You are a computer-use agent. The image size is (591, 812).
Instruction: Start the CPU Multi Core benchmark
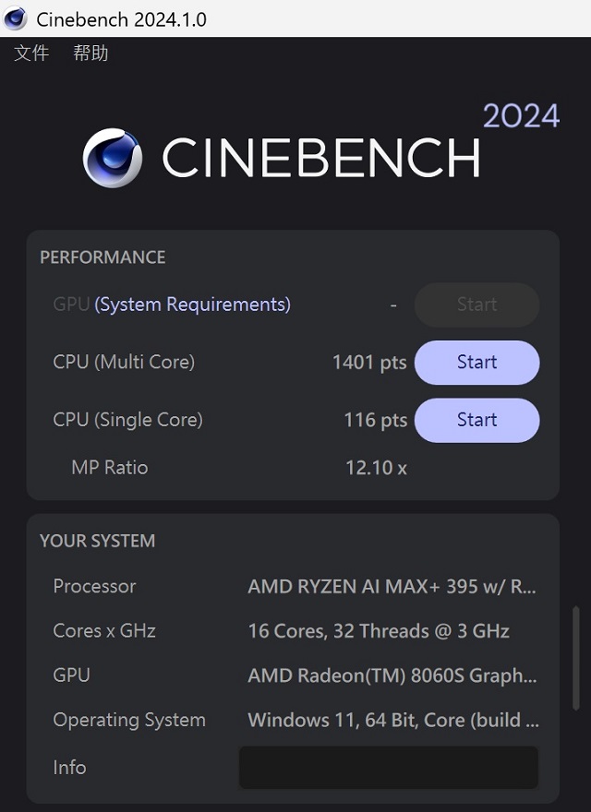[x=476, y=362]
